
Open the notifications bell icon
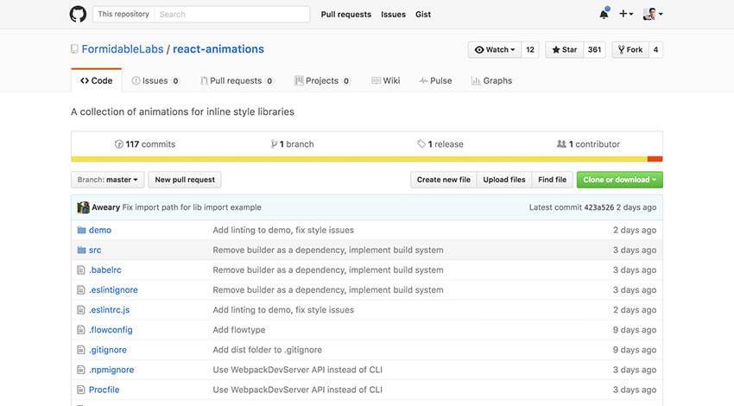(x=604, y=14)
